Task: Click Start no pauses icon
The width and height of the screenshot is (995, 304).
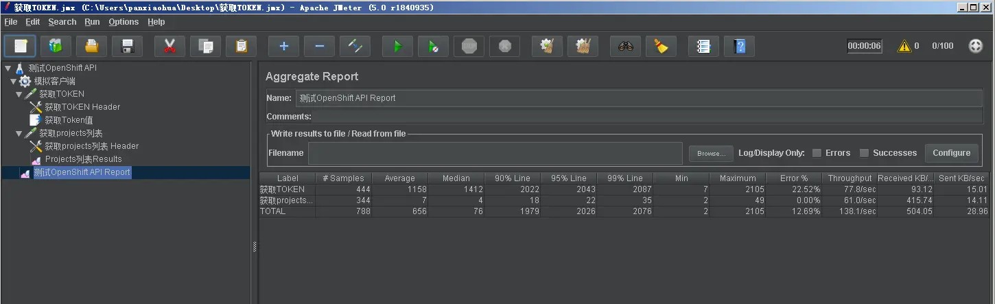Action: click(434, 47)
